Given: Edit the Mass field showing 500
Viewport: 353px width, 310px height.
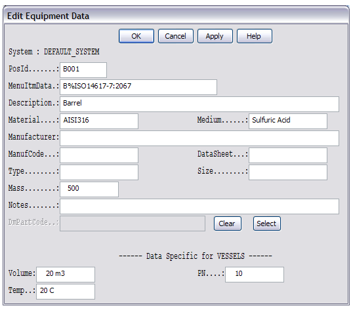Looking at the screenshot, I should (x=89, y=189).
